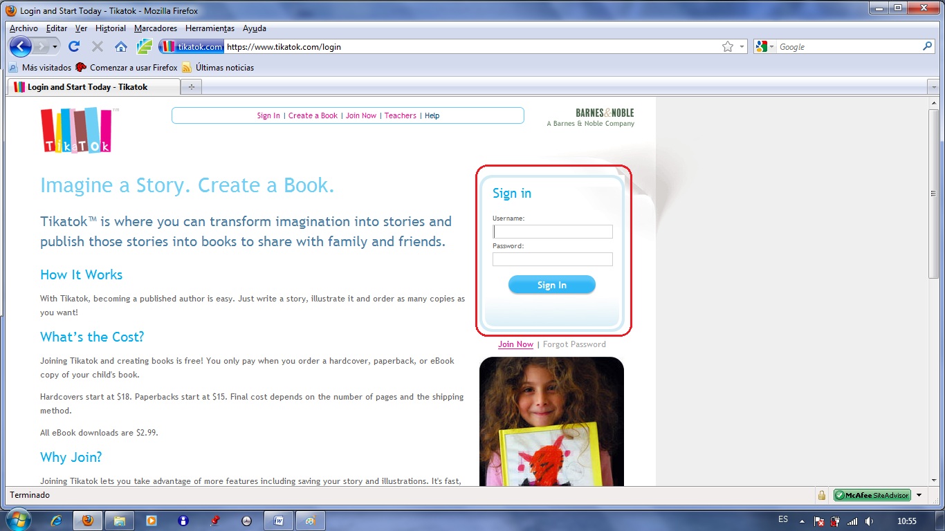
Task: Open the Archivo menu
Action: point(24,28)
